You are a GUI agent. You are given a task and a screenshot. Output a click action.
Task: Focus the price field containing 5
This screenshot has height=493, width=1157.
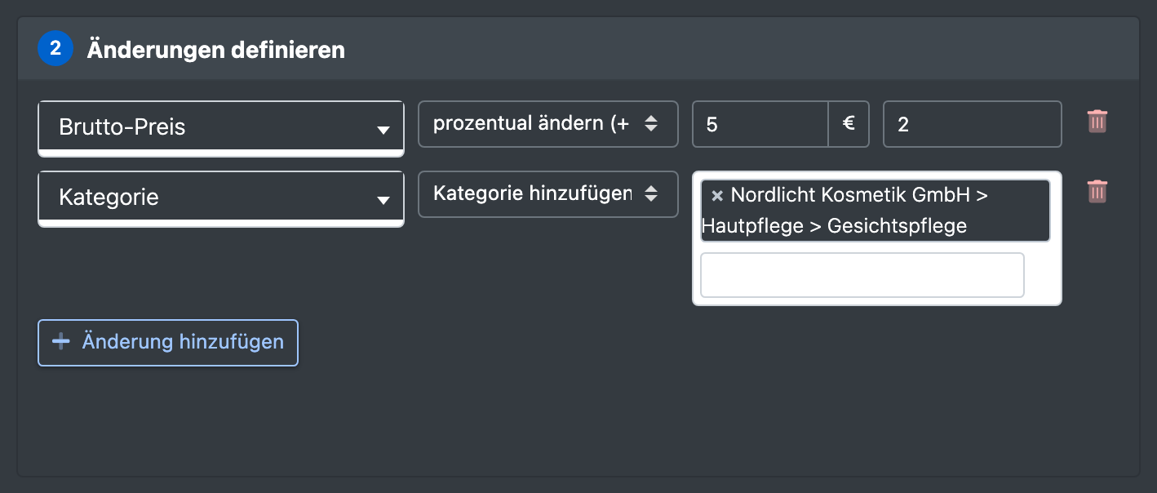(760, 124)
